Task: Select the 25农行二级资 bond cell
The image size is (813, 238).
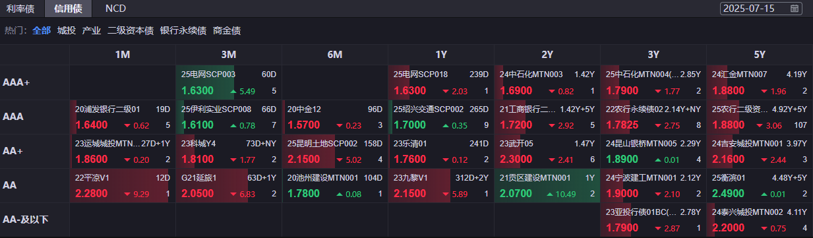Action: coord(760,117)
